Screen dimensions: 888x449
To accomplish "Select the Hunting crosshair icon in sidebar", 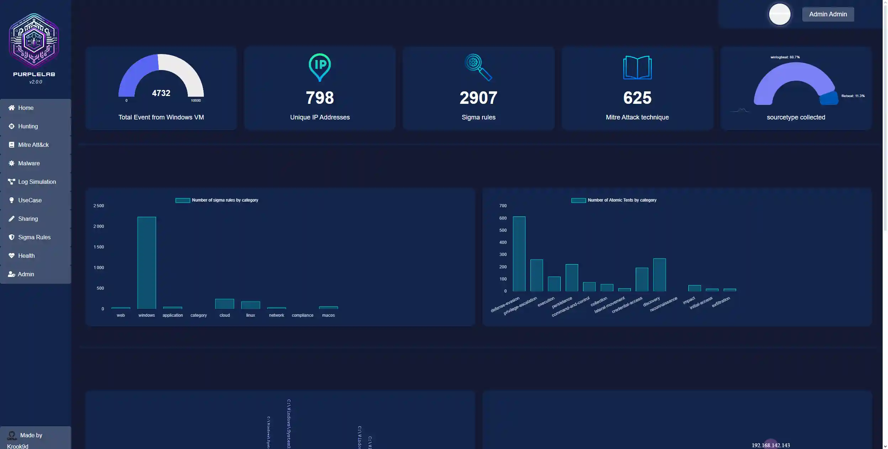I will point(11,127).
